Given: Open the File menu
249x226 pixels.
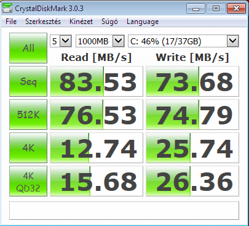Looking at the screenshot, I should tap(11, 22).
